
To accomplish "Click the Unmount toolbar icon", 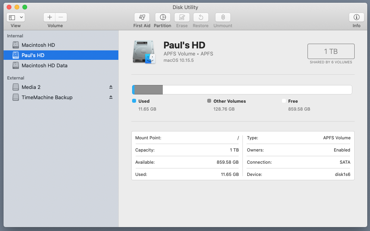I will pyautogui.click(x=223, y=17).
